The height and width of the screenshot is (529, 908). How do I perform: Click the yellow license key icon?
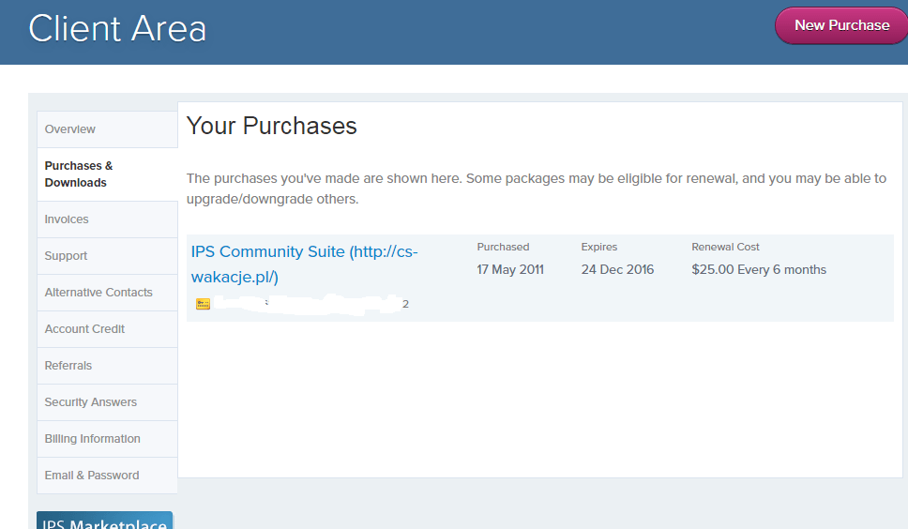point(203,304)
